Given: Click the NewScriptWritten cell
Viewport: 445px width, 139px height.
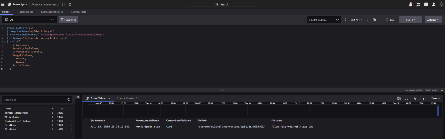Looking at the screenshot, I should click(148, 126).
